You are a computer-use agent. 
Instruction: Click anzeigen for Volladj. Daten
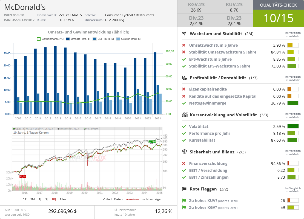[133, 199]
